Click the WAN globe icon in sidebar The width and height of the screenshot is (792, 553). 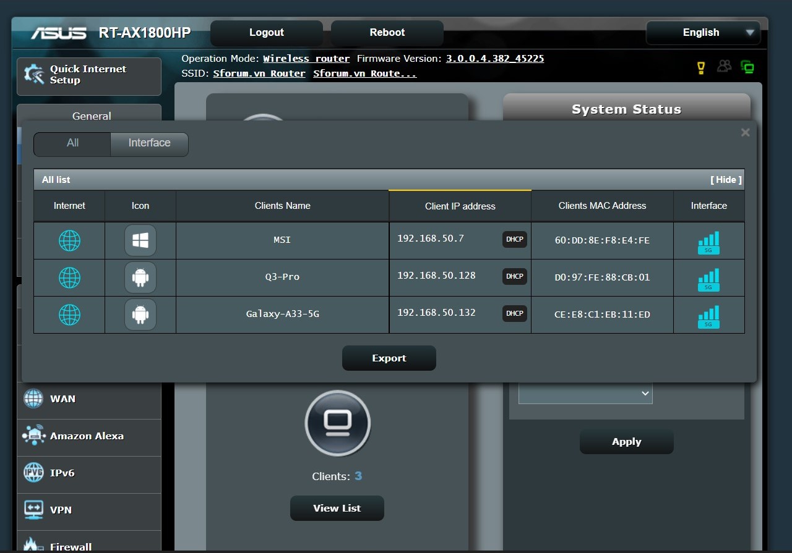tap(33, 399)
